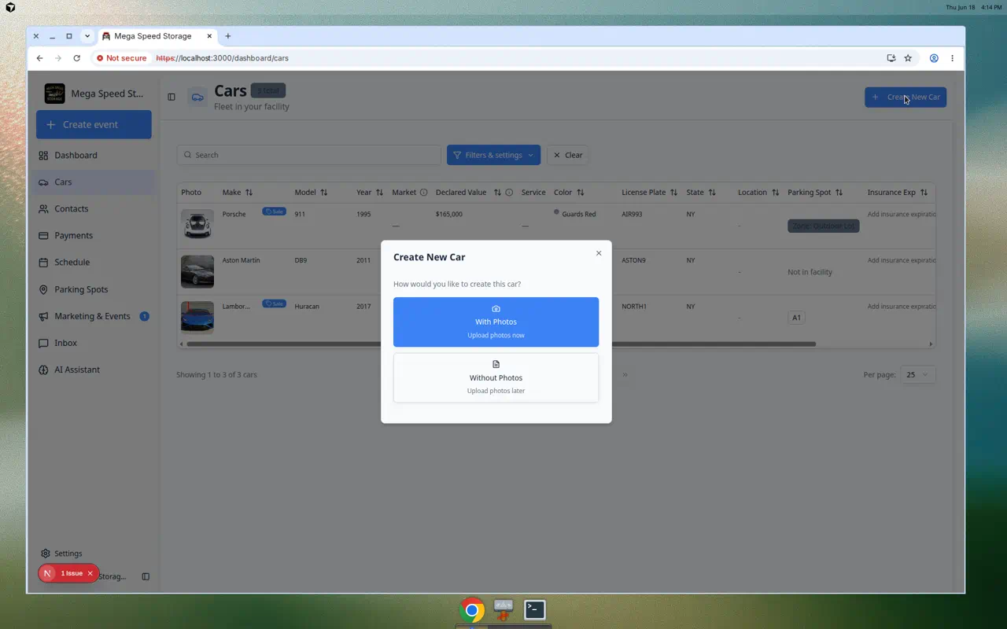
Task: Sort the table by State
Action: tap(712, 193)
